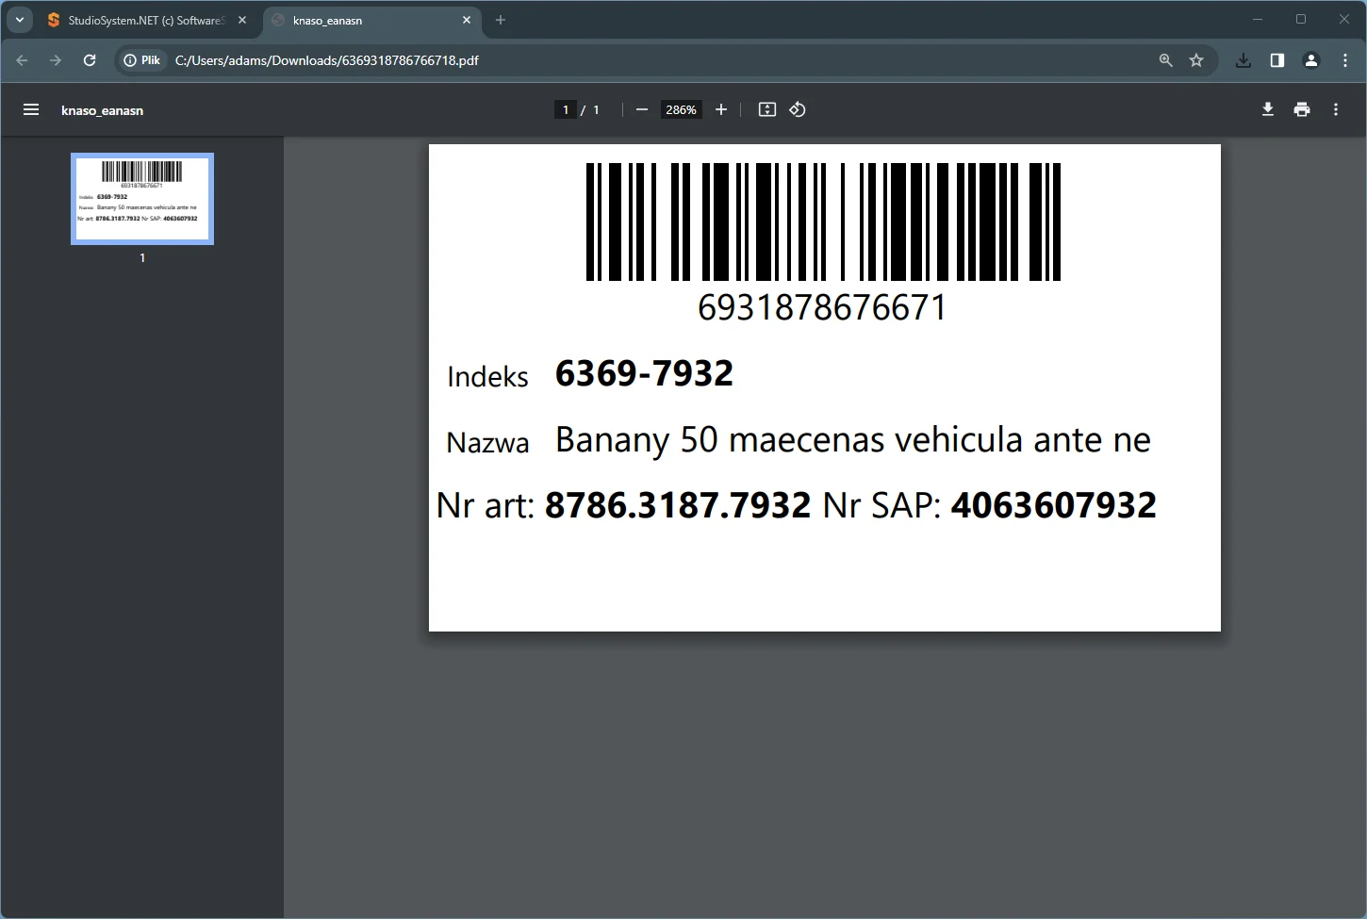The image size is (1367, 919).
Task: Activate fit to page view
Action: pos(766,109)
